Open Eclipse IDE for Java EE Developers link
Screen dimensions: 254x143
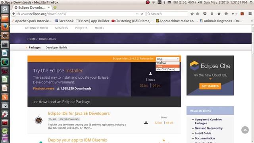tap(79, 114)
